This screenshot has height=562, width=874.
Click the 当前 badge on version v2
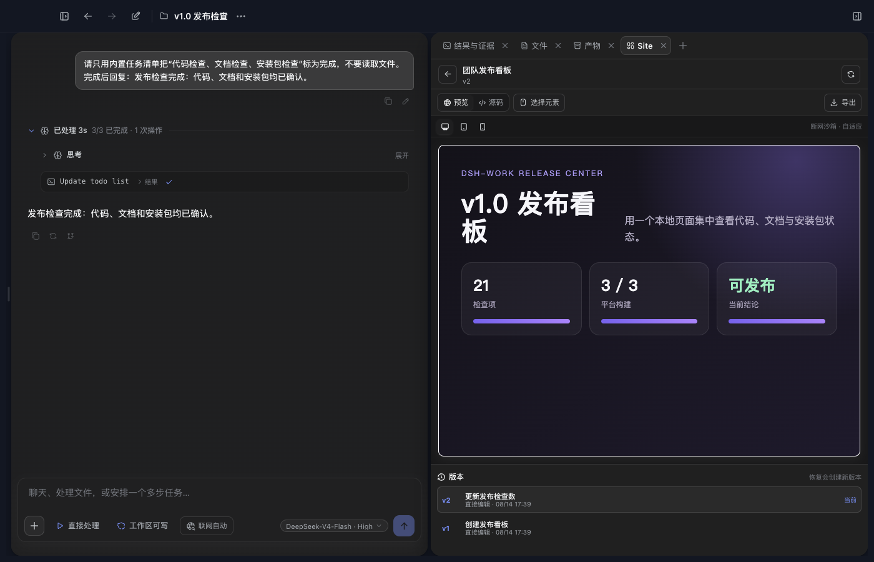click(x=850, y=500)
